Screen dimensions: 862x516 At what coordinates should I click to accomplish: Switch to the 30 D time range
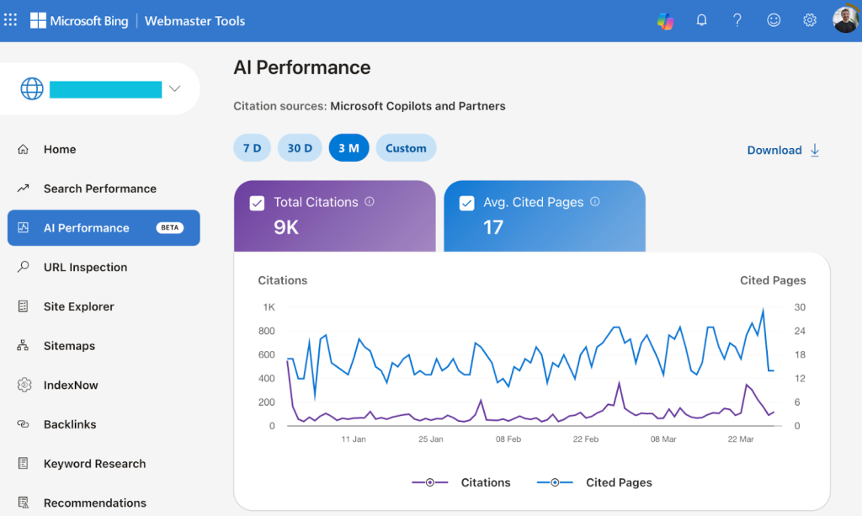click(x=300, y=148)
